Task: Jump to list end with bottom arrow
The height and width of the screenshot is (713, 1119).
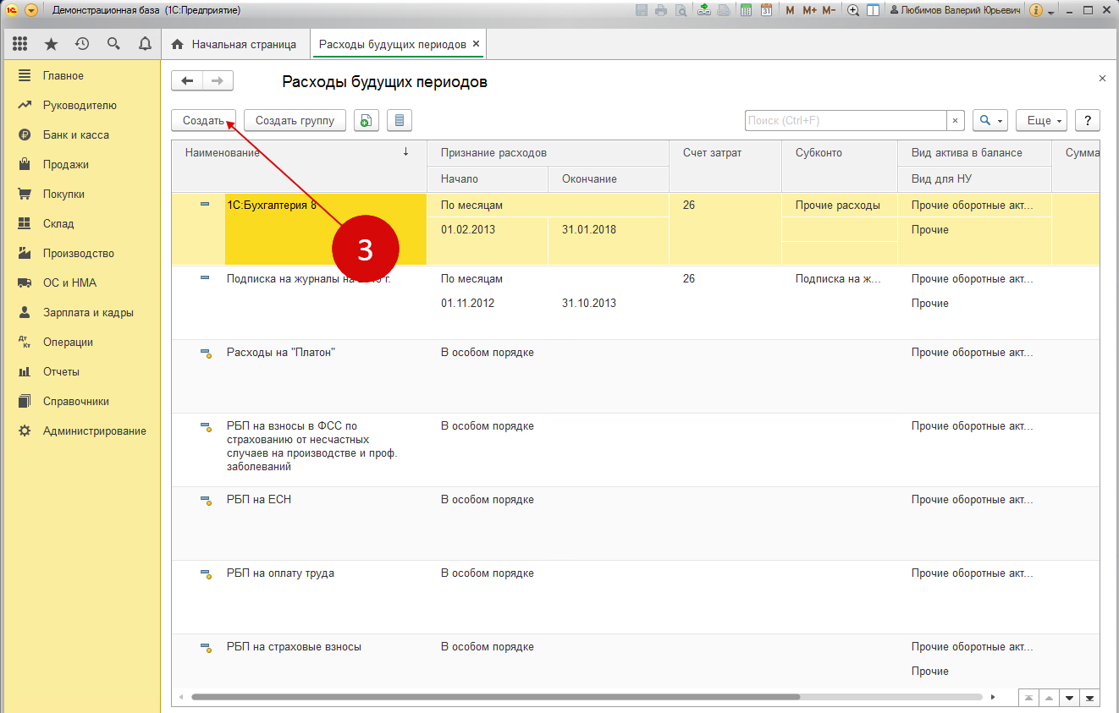Action: pos(1091,699)
